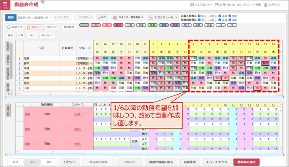
Task: Open the パスワード変更 password change link
Action: point(249,5)
